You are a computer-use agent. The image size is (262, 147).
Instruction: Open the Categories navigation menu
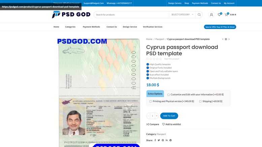(70, 27)
